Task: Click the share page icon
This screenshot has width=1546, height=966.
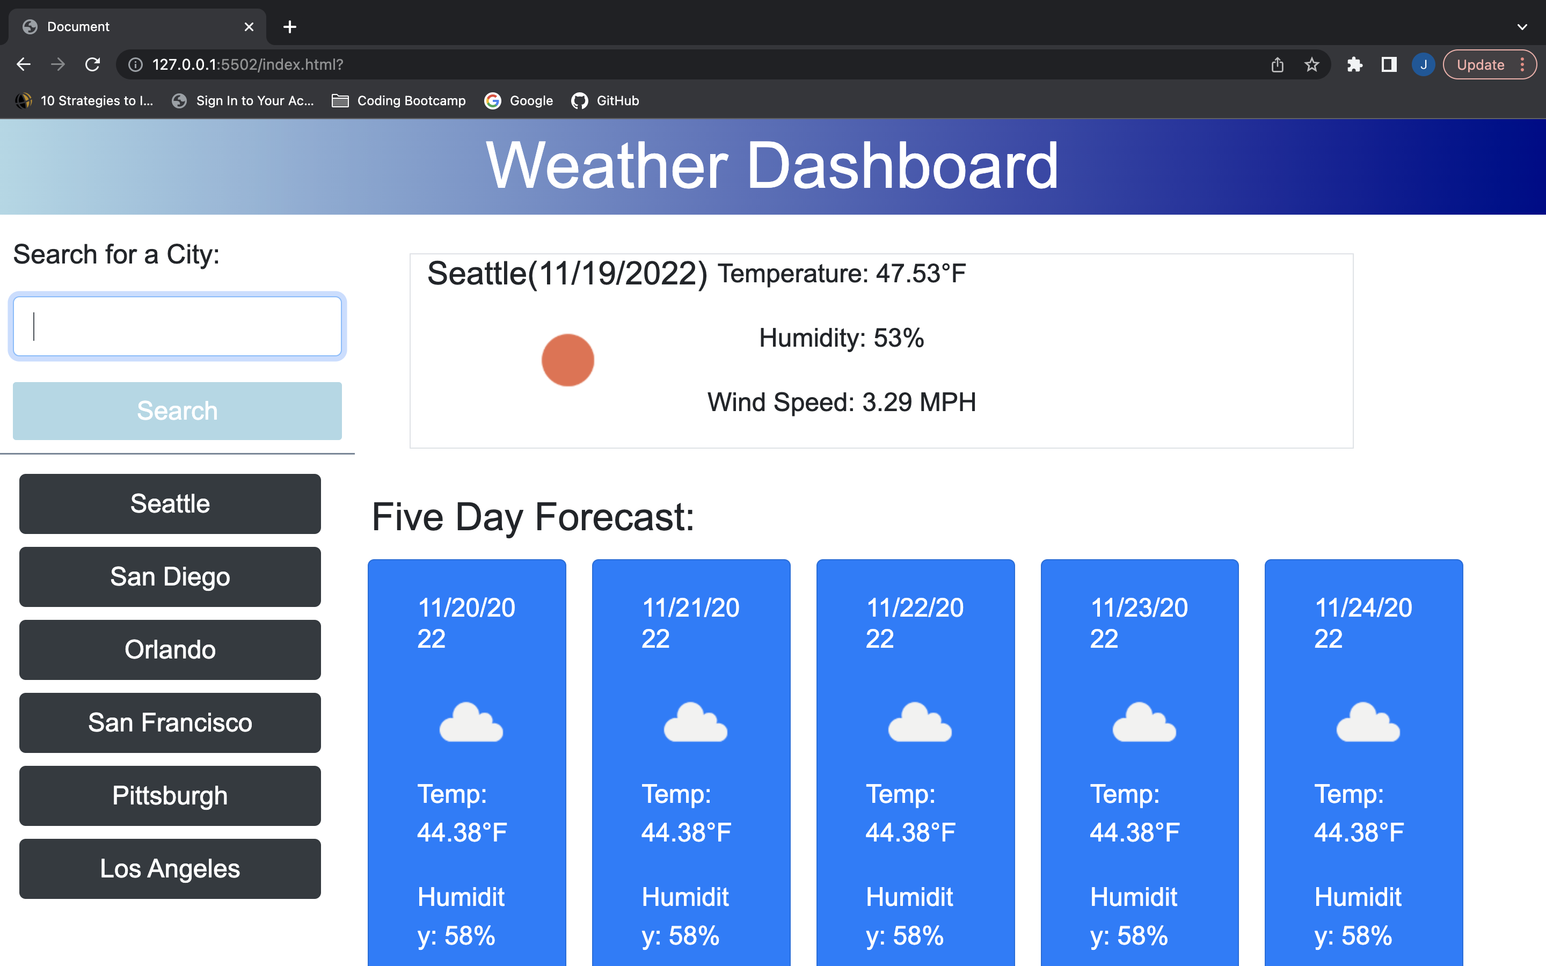Action: click(x=1277, y=64)
